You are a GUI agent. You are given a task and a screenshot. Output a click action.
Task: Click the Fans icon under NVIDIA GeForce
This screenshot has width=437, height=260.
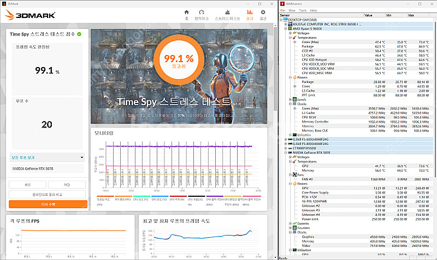(294, 174)
